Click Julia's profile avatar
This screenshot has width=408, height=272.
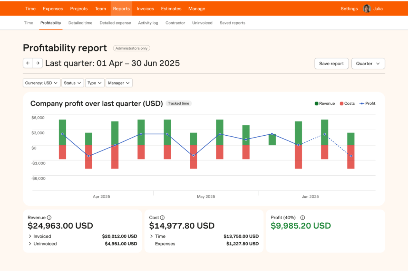coord(367,8)
